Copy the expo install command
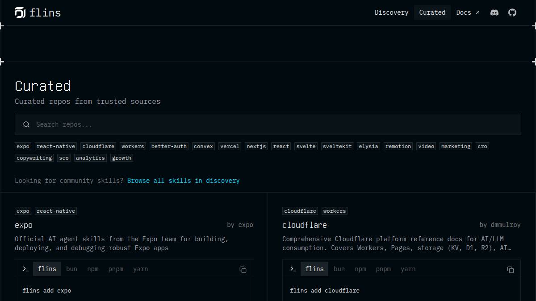The height and width of the screenshot is (301, 536). [x=243, y=270]
